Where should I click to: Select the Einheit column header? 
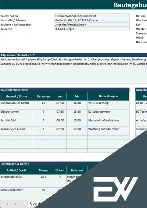pos(60,170)
